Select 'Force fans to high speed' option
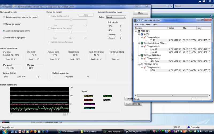The height and width of the screenshot is (134, 214). (4, 38)
